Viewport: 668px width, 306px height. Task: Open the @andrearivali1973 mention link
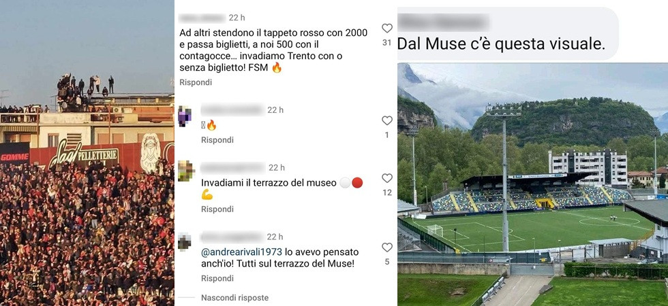coord(241,252)
